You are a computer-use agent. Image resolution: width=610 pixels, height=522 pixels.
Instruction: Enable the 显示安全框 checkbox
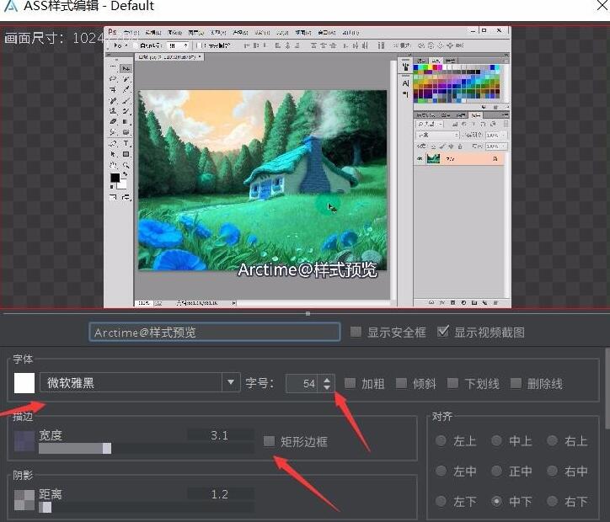[x=356, y=332]
